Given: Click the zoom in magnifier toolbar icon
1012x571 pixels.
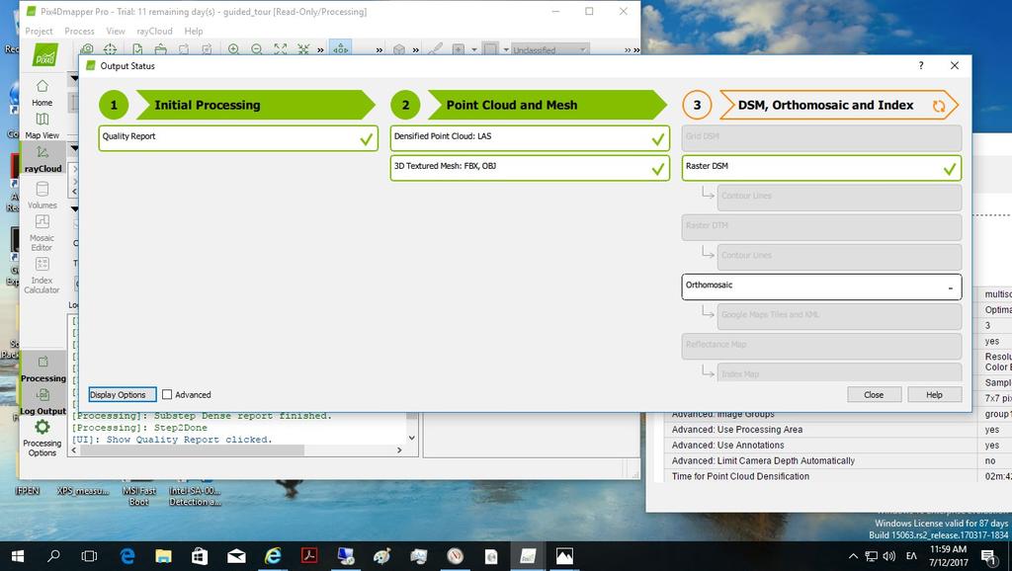Looking at the screenshot, I should point(233,49).
